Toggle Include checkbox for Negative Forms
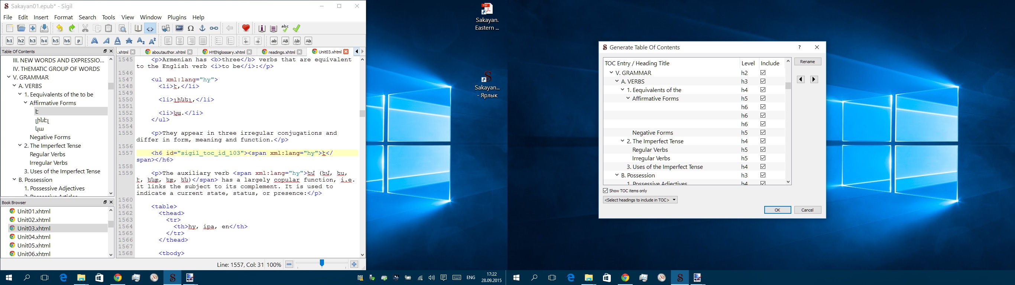The width and height of the screenshot is (1015, 285). point(763,132)
